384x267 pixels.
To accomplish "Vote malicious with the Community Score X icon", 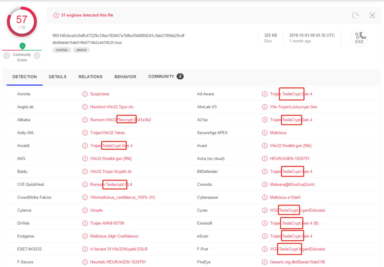I will (7, 56).
